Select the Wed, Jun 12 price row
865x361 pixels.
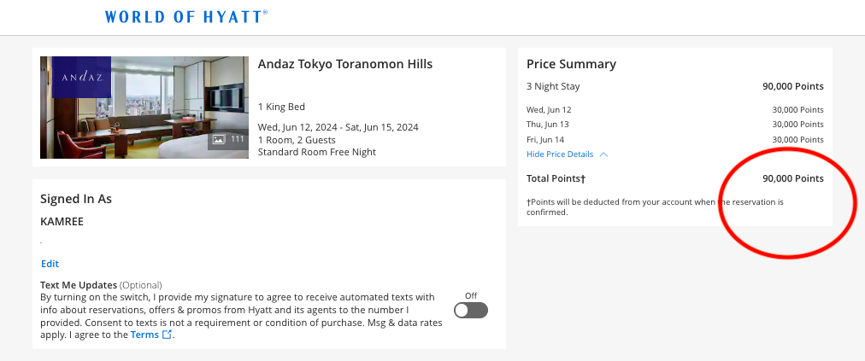(x=675, y=109)
